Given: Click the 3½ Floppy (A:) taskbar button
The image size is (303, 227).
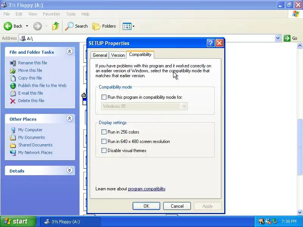Looking at the screenshot, I should coord(70,222).
